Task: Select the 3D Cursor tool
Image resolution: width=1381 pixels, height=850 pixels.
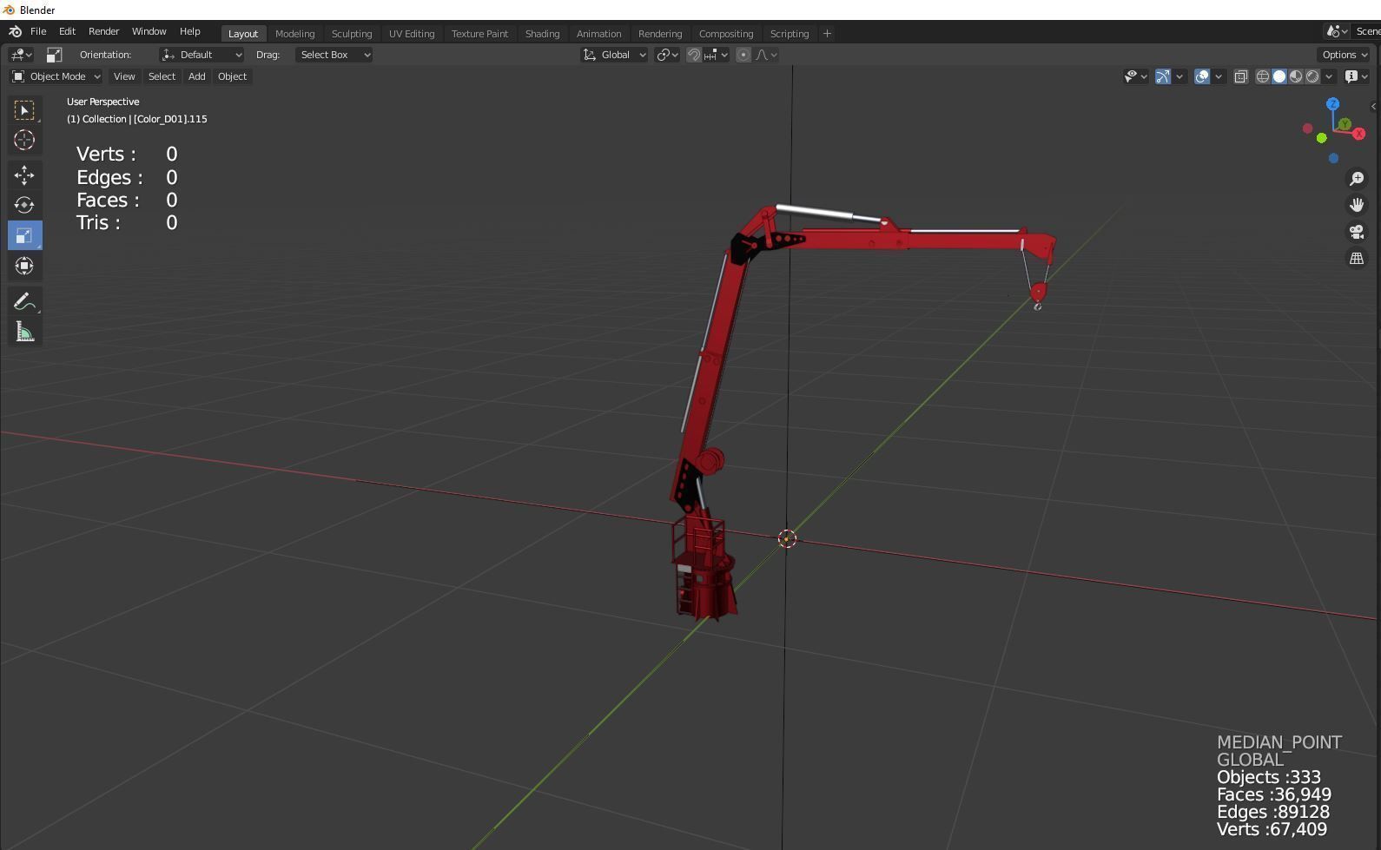Action: (24, 140)
